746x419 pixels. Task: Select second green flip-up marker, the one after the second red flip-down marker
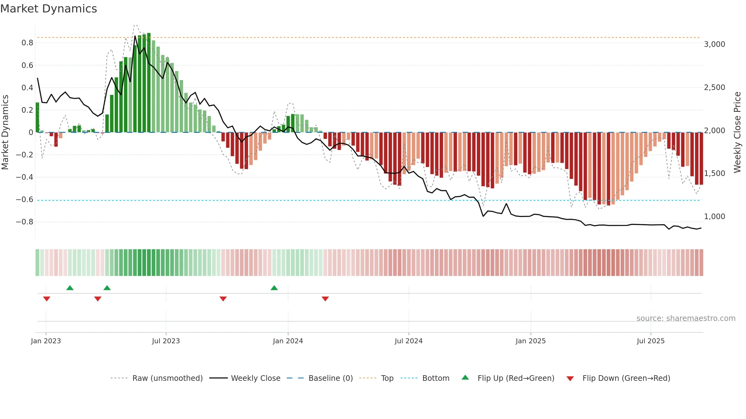point(107,288)
